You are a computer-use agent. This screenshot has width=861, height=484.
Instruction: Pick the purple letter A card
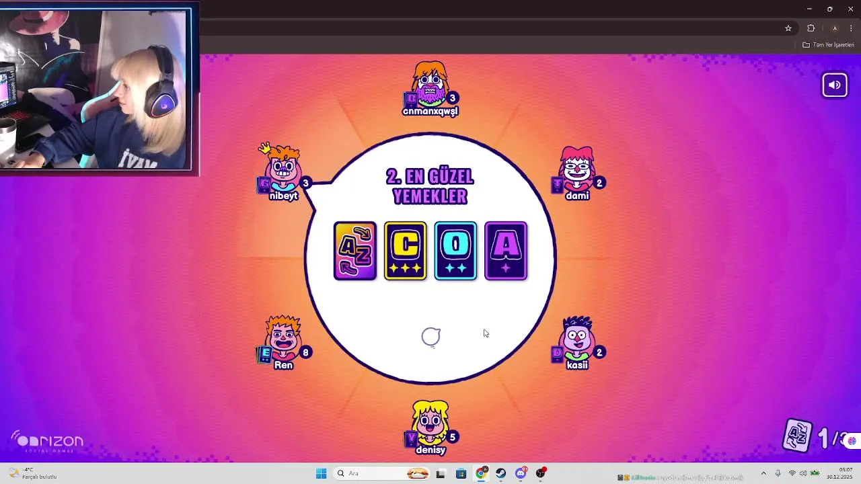[x=506, y=251]
